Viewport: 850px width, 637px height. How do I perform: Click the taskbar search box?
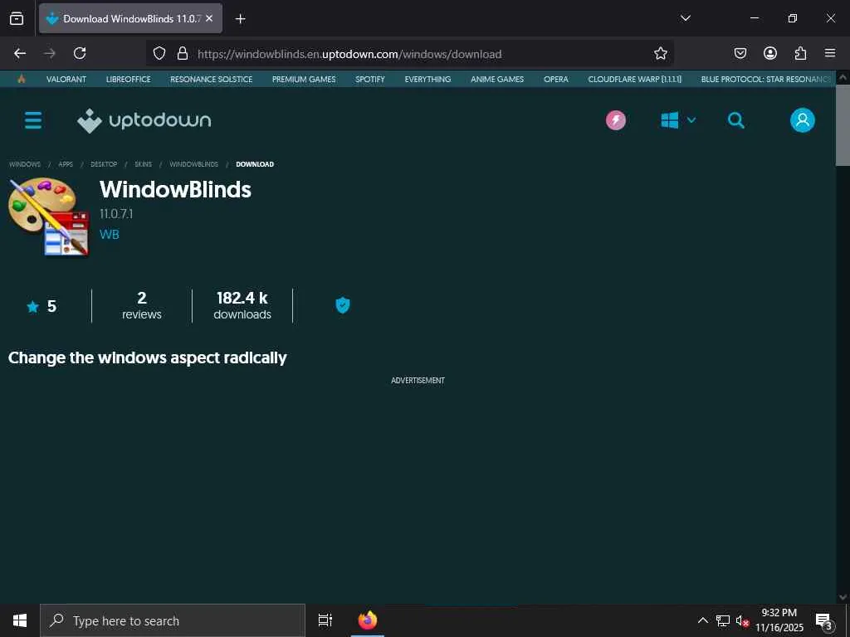(x=173, y=620)
